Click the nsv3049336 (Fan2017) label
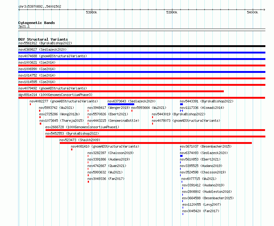The height and width of the screenshot is (226, 274). [106, 179]
